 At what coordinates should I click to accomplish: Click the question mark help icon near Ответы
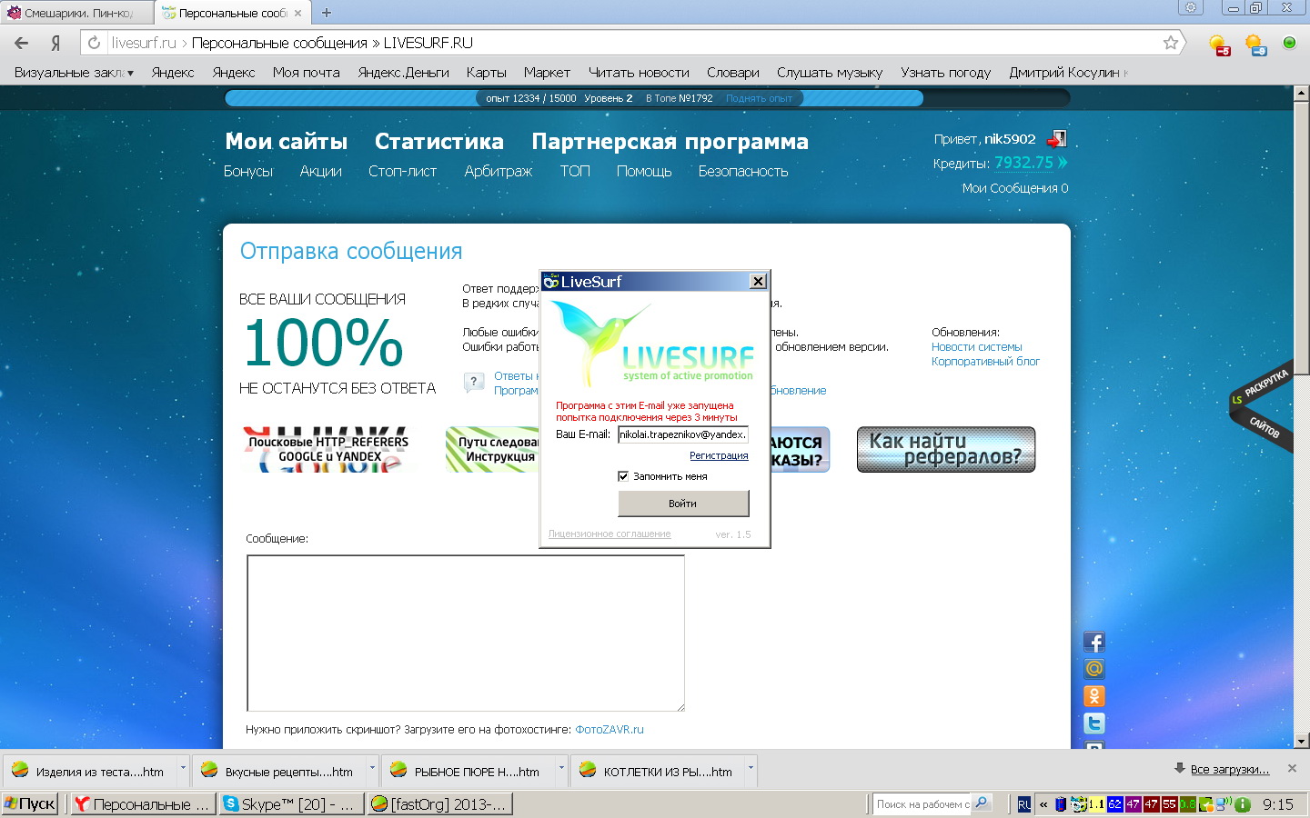[473, 382]
